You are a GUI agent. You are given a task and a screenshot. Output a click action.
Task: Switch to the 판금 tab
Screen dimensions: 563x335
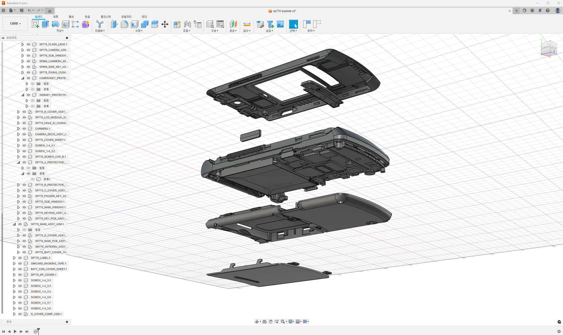(87, 17)
